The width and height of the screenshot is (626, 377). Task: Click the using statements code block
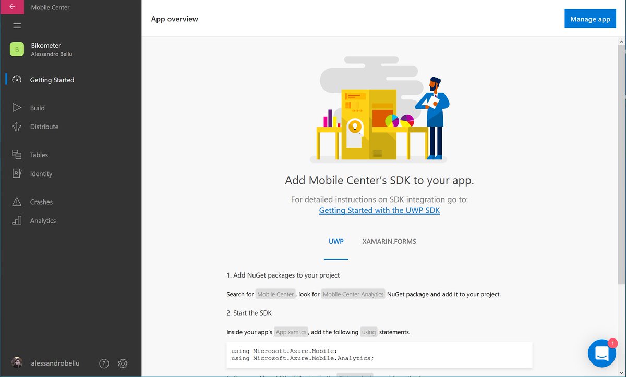pyautogui.click(x=379, y=355)
